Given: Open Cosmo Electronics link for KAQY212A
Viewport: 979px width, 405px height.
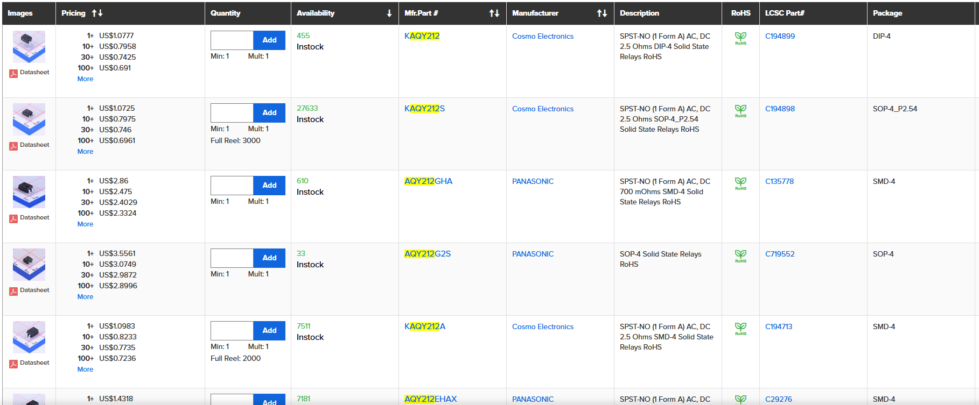Looking at the screenshot, I should 543,326.
